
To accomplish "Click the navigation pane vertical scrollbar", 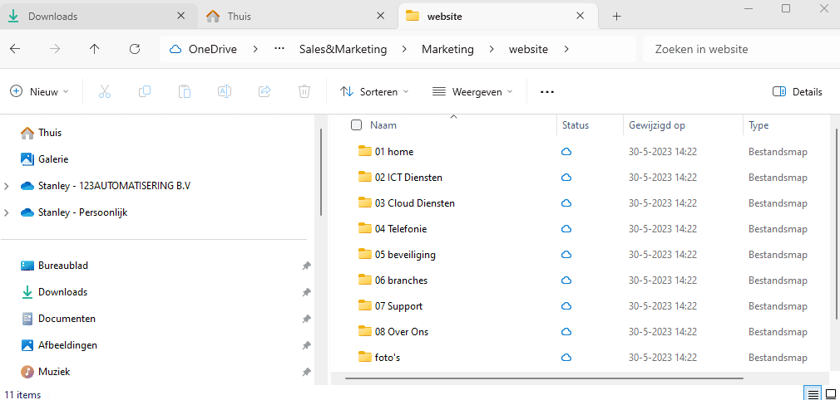I will [x=321, y=171].
